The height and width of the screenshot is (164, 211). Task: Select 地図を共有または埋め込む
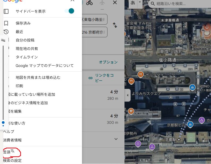pos(38,78)
